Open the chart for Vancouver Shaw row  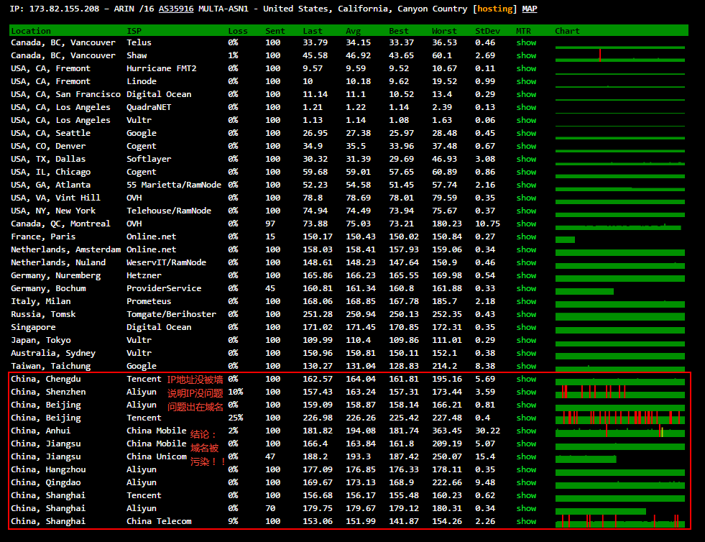(x=620, y=56)
